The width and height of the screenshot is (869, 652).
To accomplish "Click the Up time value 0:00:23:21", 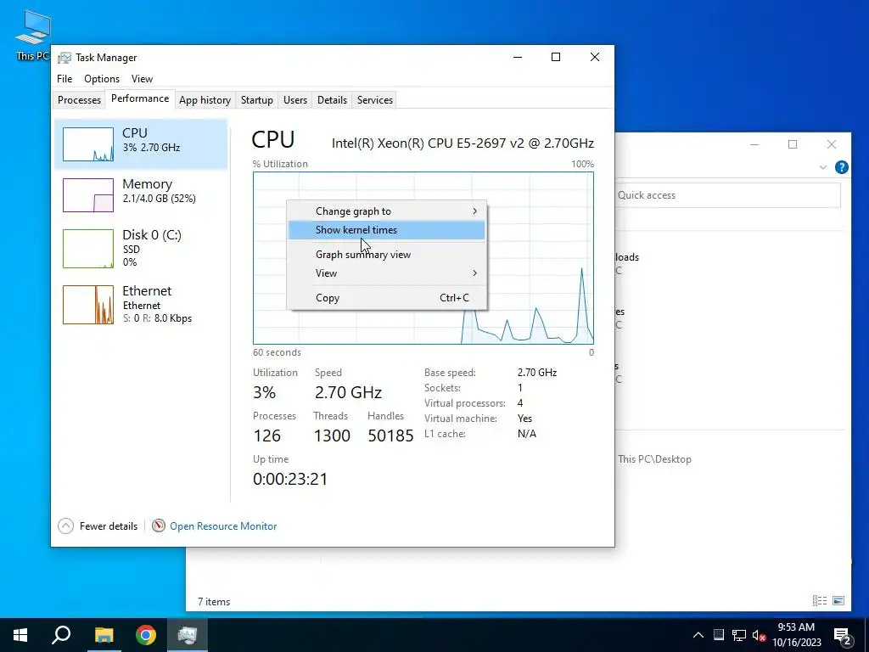I will click(x=290, y=479).
